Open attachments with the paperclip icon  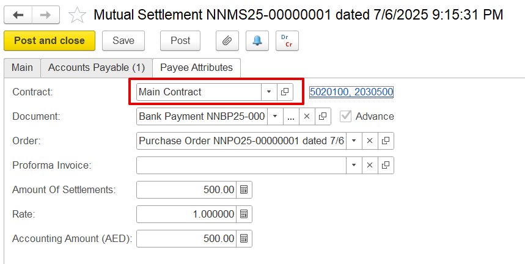[227, 41]
